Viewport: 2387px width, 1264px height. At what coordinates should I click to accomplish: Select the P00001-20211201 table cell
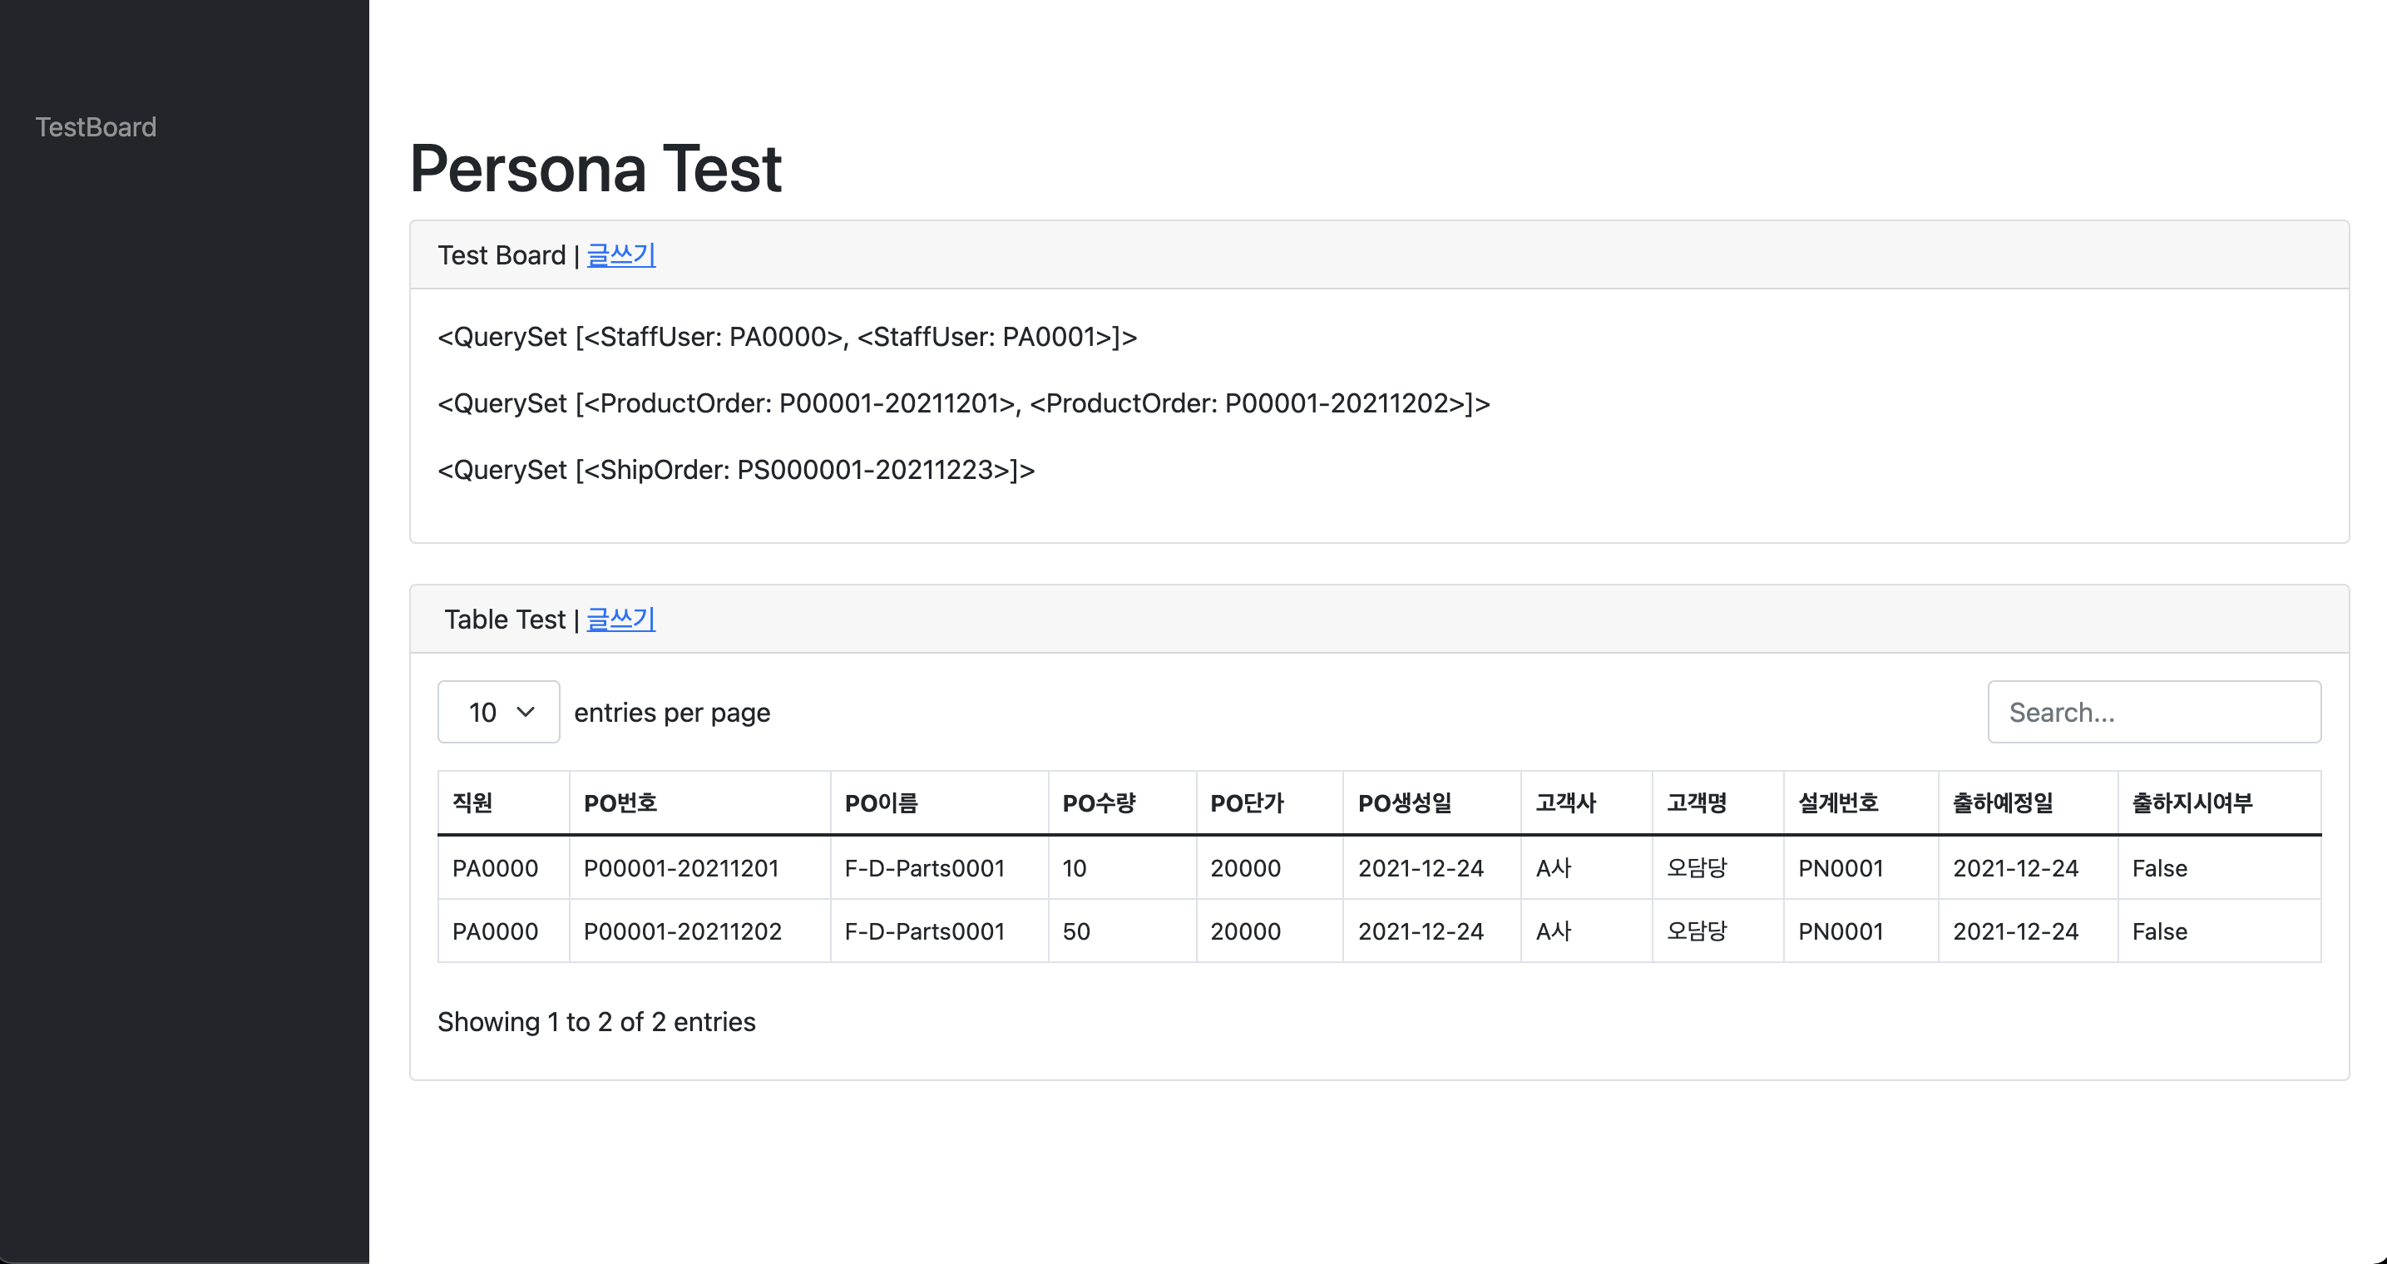coord(681,868)
